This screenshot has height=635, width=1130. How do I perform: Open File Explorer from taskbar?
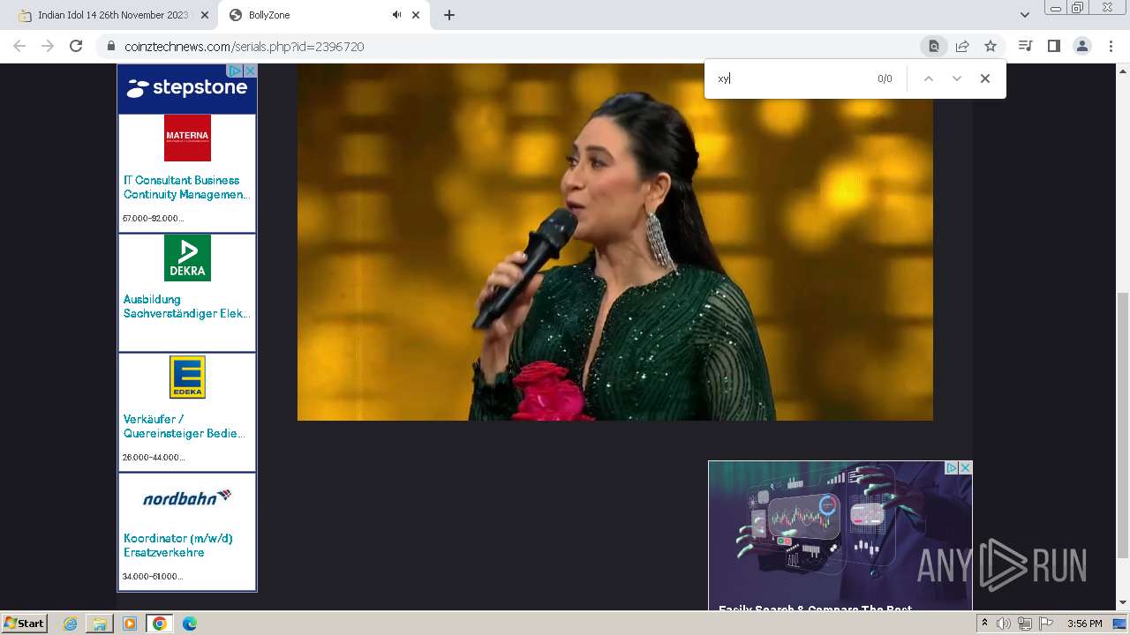click(100, 624)
